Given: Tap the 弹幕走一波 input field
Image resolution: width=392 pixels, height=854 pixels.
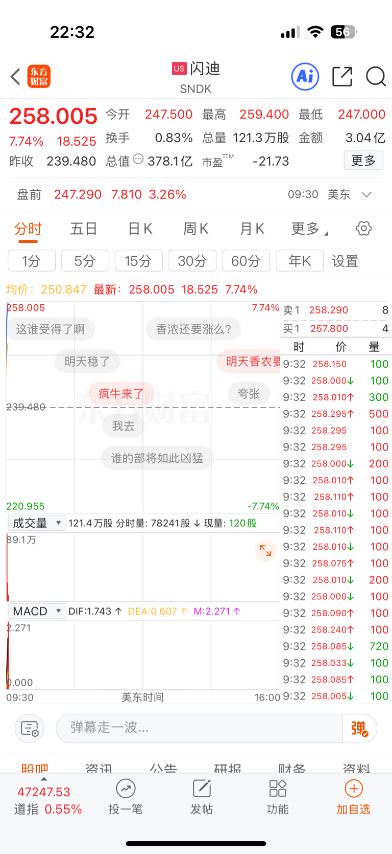Looking at the screenshot, I should click(199, 728).
